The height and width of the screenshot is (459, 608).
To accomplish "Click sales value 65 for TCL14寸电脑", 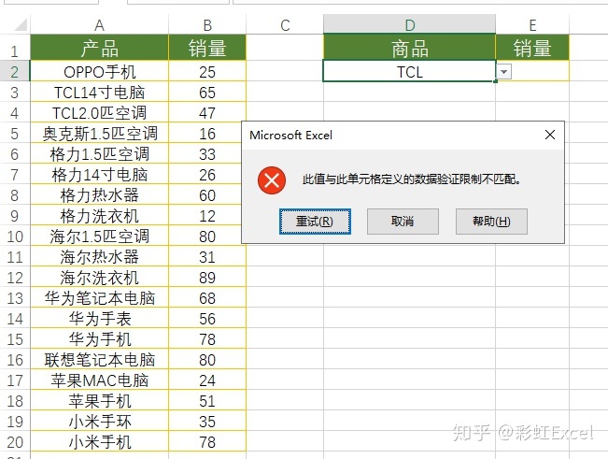I will click(207, 93).
